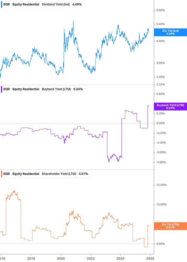Click the orange color bar beside Shareholder Yield legend

[2, 174]
